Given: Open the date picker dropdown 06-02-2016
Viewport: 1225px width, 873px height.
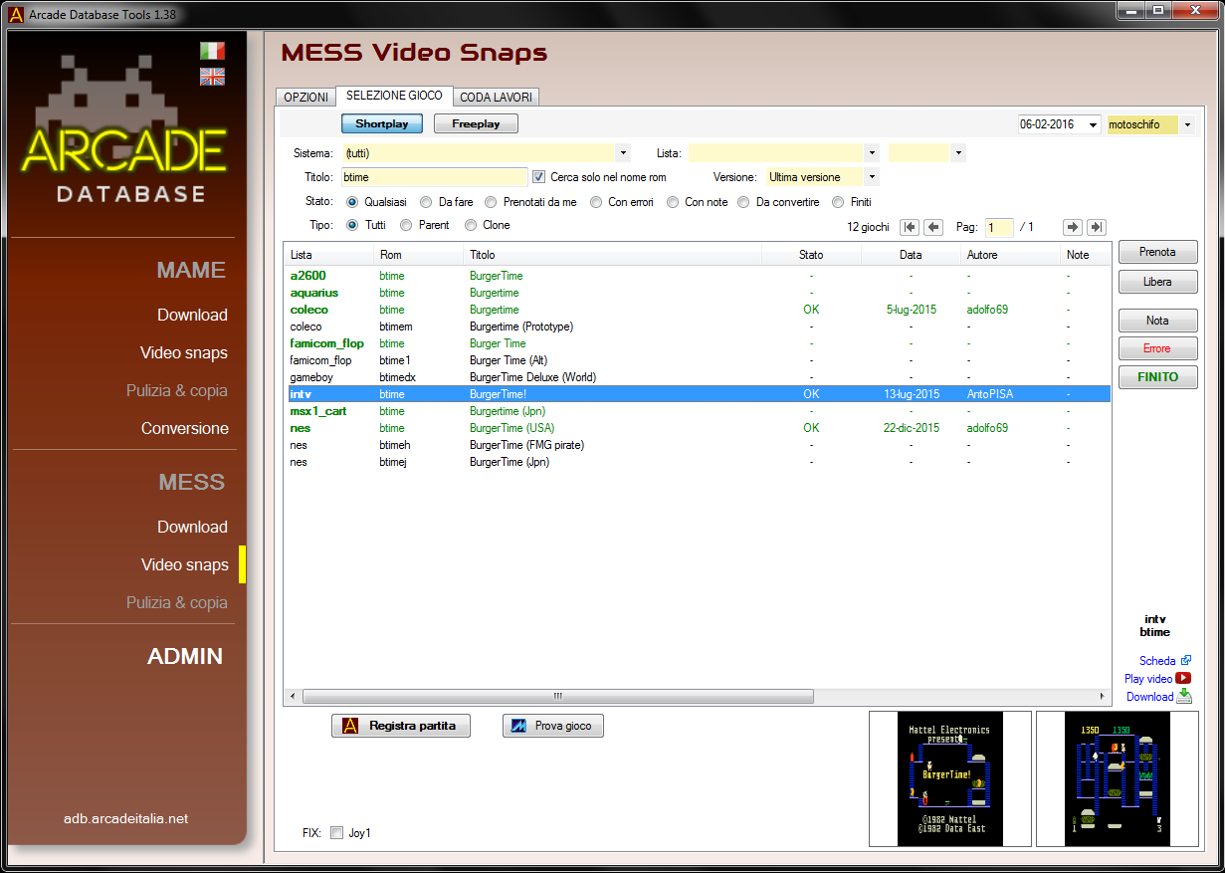Looking at the screenshot, I should tap(1093, 125).
